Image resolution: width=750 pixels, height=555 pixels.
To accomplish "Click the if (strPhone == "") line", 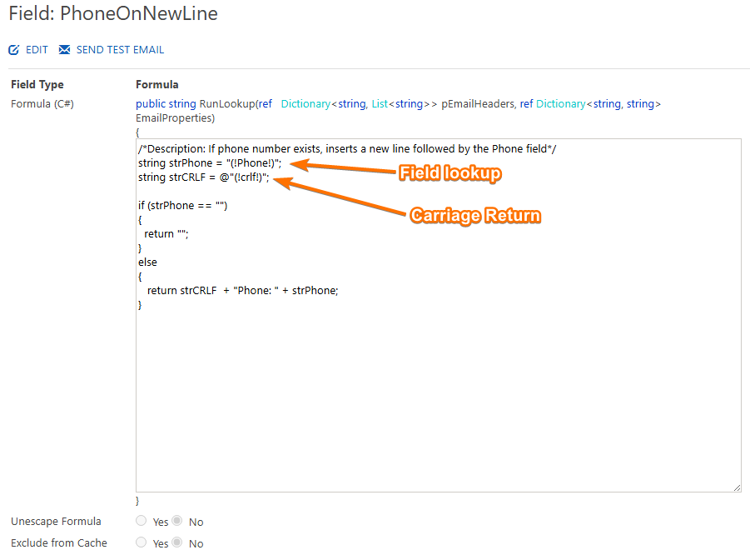I will (182, 206).
